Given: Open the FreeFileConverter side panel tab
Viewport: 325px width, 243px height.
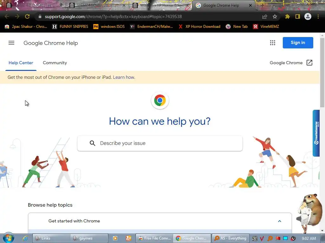Looking at the screenshot, I should [x=316, y=133].
